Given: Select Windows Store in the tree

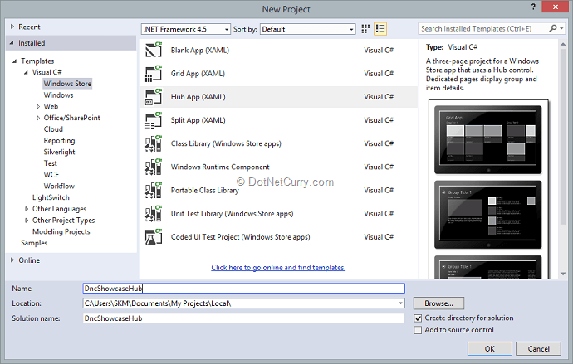Looking at the screenshot, I should 67,84.
